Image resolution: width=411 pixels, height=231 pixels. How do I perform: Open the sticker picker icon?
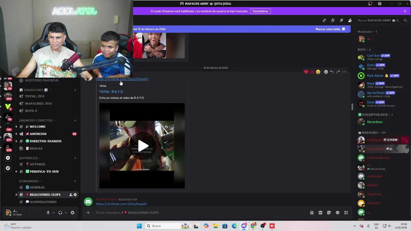click(329, 212)
